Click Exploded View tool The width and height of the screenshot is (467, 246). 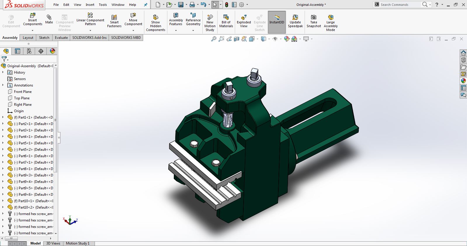(x=244, y=21)
